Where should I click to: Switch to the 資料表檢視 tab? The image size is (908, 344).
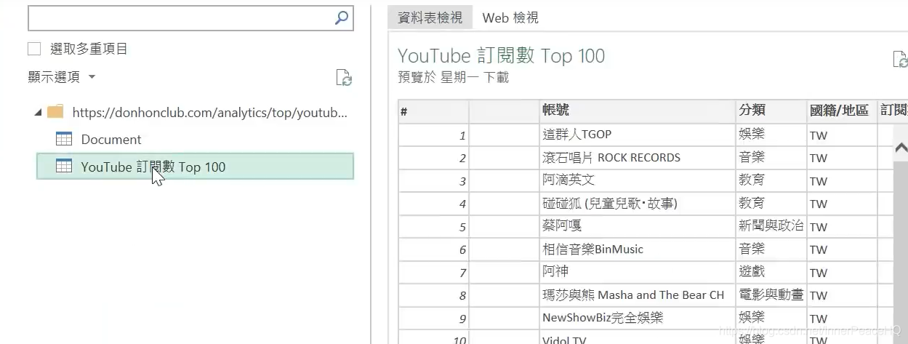[430, 17]
